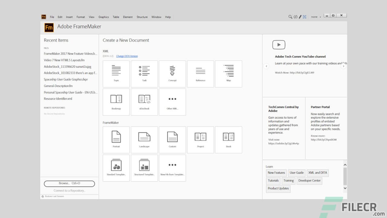
Task: Create a new XML Topic document
Action: click(x=116, y=74)
